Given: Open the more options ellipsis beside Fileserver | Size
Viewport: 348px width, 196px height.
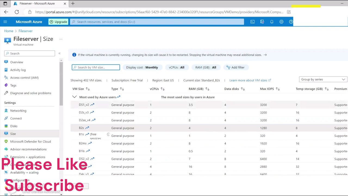Looking at the screenshot, I should tap(61, 39).
